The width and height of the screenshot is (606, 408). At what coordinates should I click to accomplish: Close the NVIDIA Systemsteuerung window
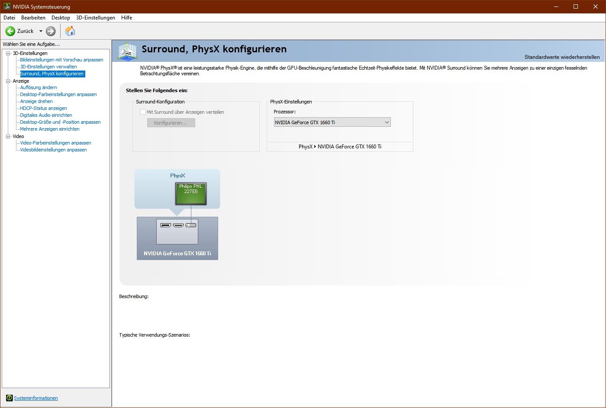coord(596,6)
